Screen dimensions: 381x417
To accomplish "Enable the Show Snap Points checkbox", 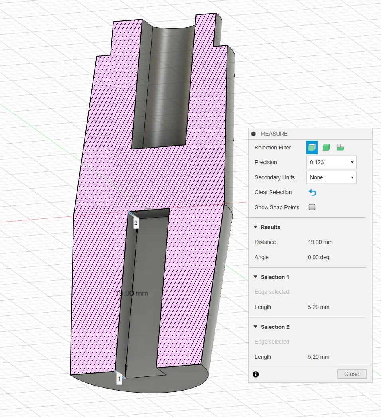I will (312, 207).
